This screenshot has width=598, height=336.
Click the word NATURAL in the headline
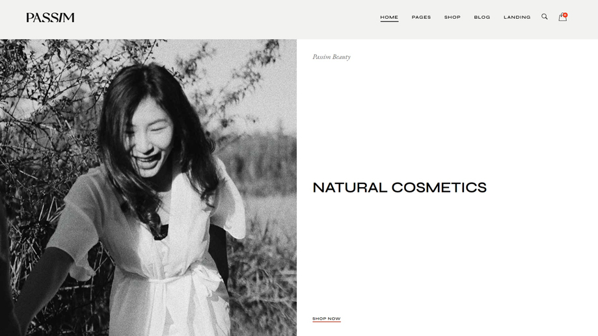349,187
